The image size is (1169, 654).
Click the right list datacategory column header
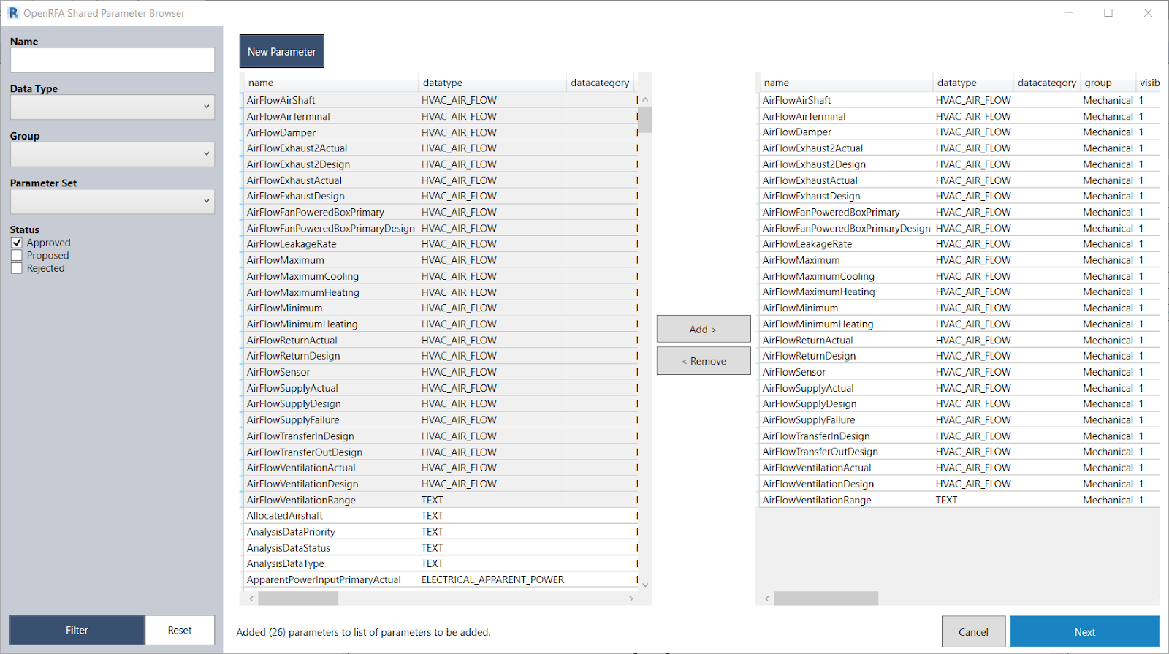(1046, 83)
